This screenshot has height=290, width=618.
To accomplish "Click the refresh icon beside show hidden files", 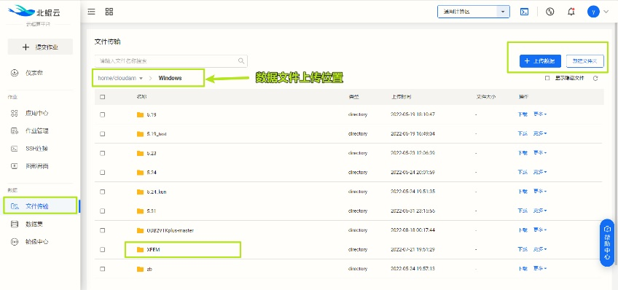I will [x=595, y=79].
